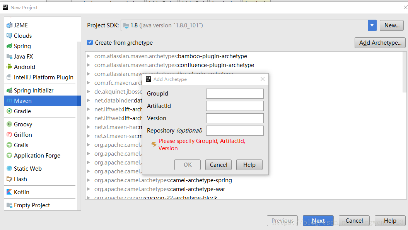Click the Groovy icon
This screenshot has width=408, height=230.
(9, 124)
